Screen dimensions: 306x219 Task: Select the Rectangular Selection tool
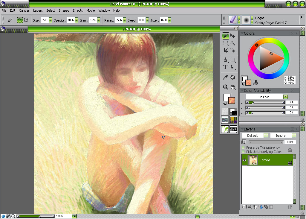click(x=226, y=43)
